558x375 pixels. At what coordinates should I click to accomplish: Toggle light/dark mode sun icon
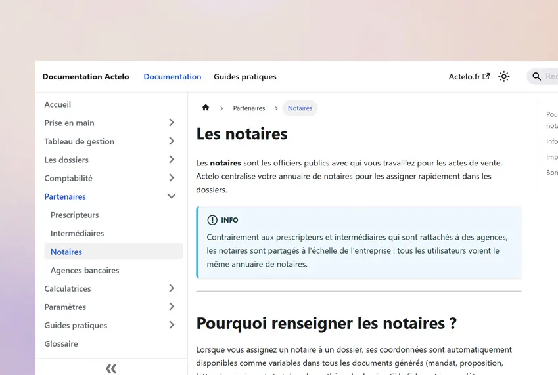[504, 77]
